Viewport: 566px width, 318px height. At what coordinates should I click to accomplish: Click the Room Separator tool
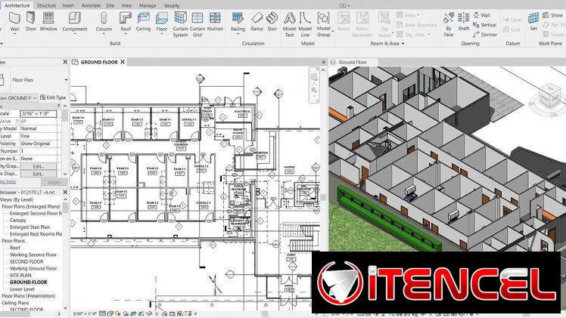click(x=362, y=24)
